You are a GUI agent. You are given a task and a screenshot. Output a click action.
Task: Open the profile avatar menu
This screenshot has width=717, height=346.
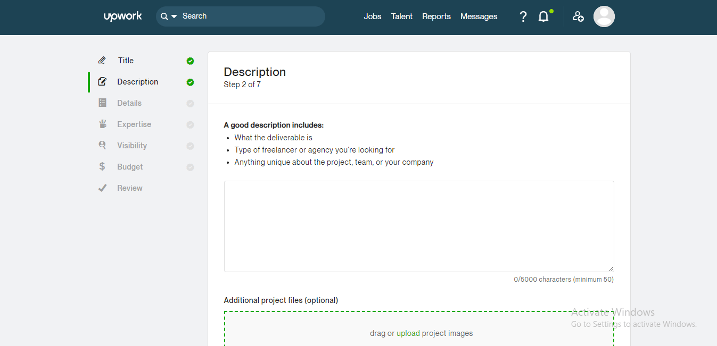(x=604, y=16)
